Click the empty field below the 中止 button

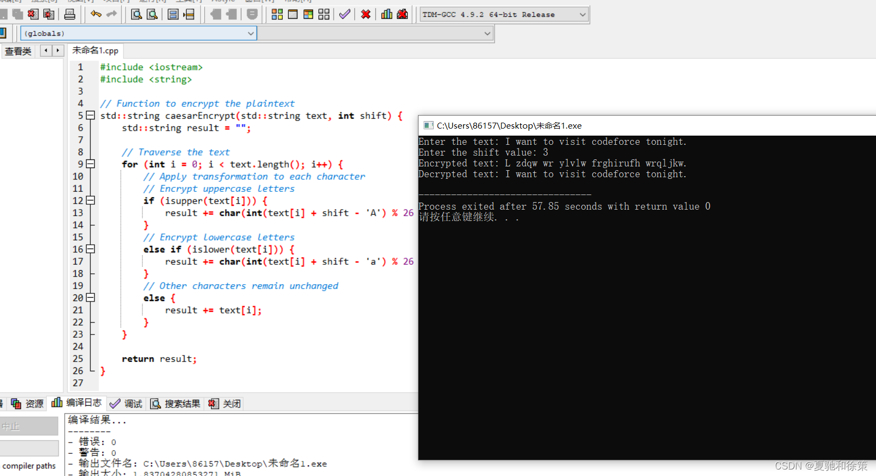click(29, 448)
